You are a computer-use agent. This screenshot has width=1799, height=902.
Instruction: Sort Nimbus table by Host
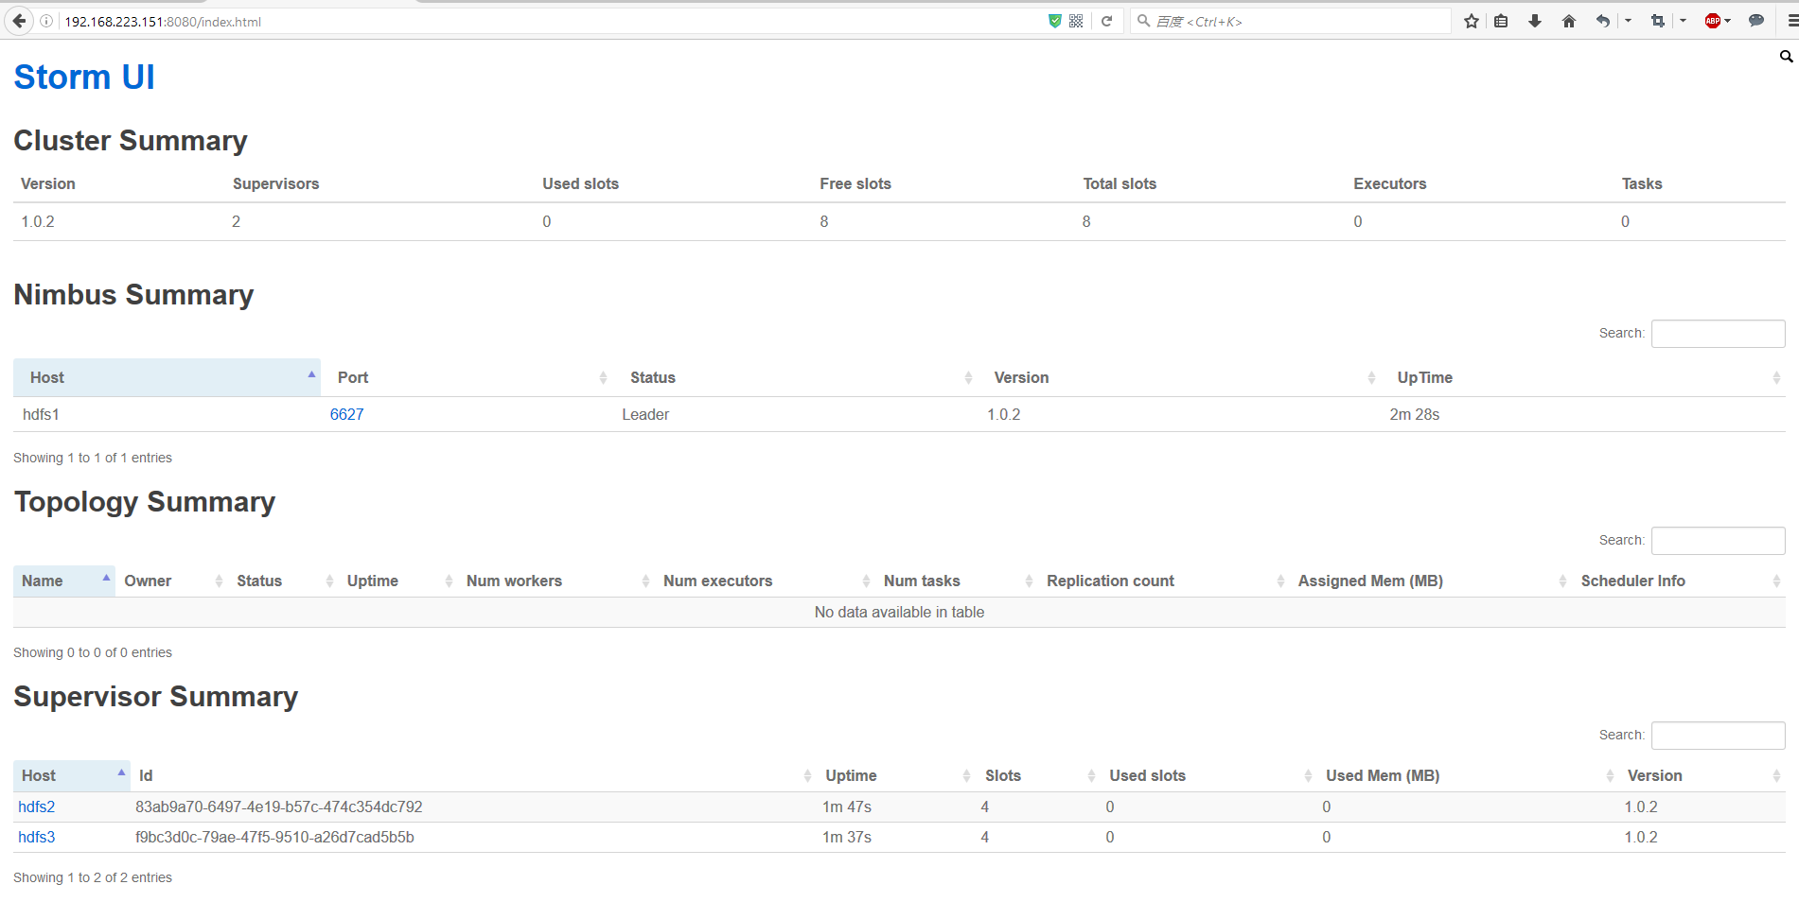pos(167,377)
